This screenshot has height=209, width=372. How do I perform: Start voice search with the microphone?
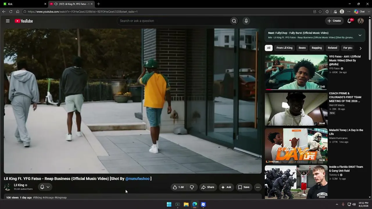coord(246,21)
